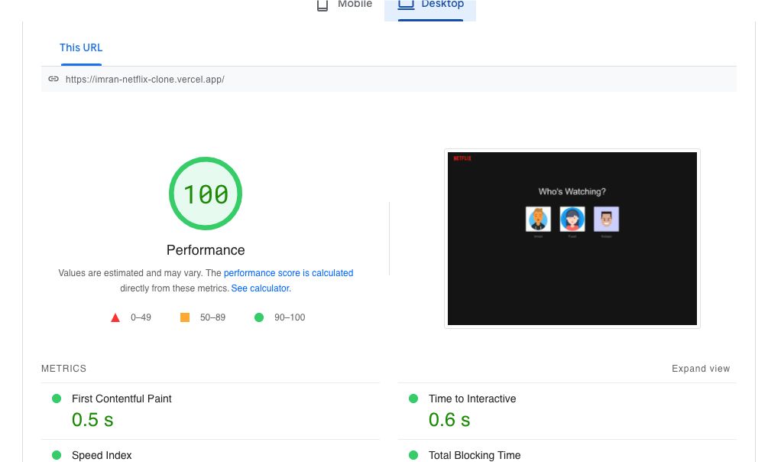The image size is (781, 462).
Task: Select the Desktop tab
Action: [x=431, y=5]
